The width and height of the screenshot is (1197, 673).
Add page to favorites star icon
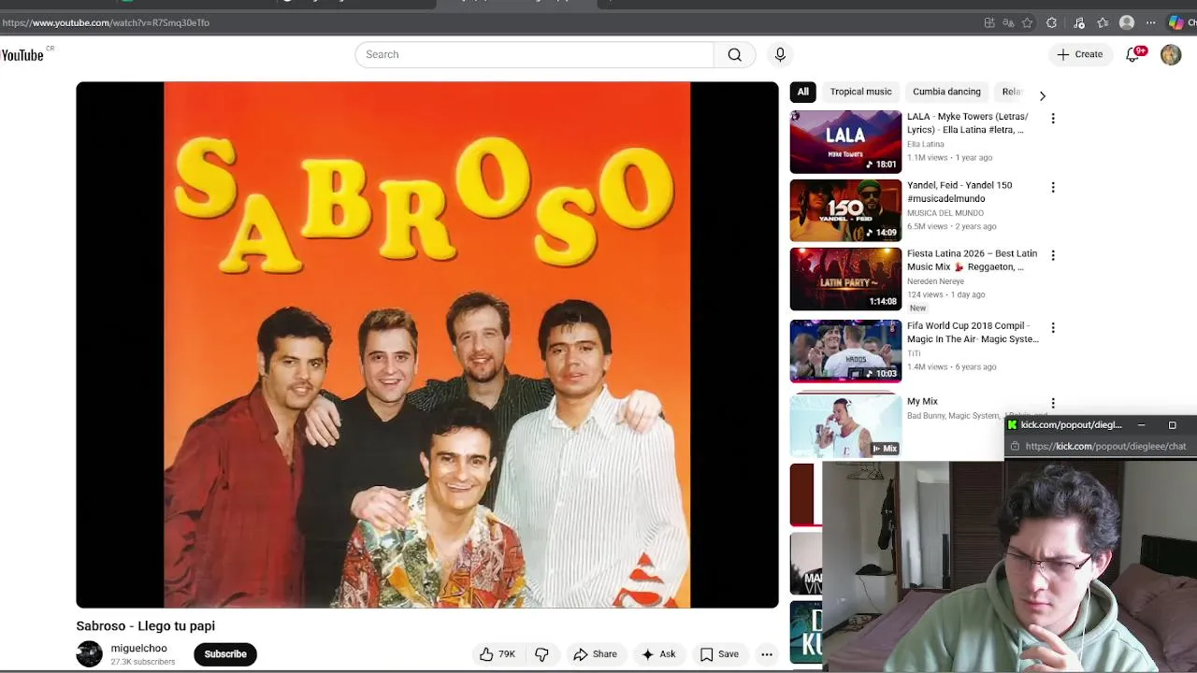pos(1027,22)
